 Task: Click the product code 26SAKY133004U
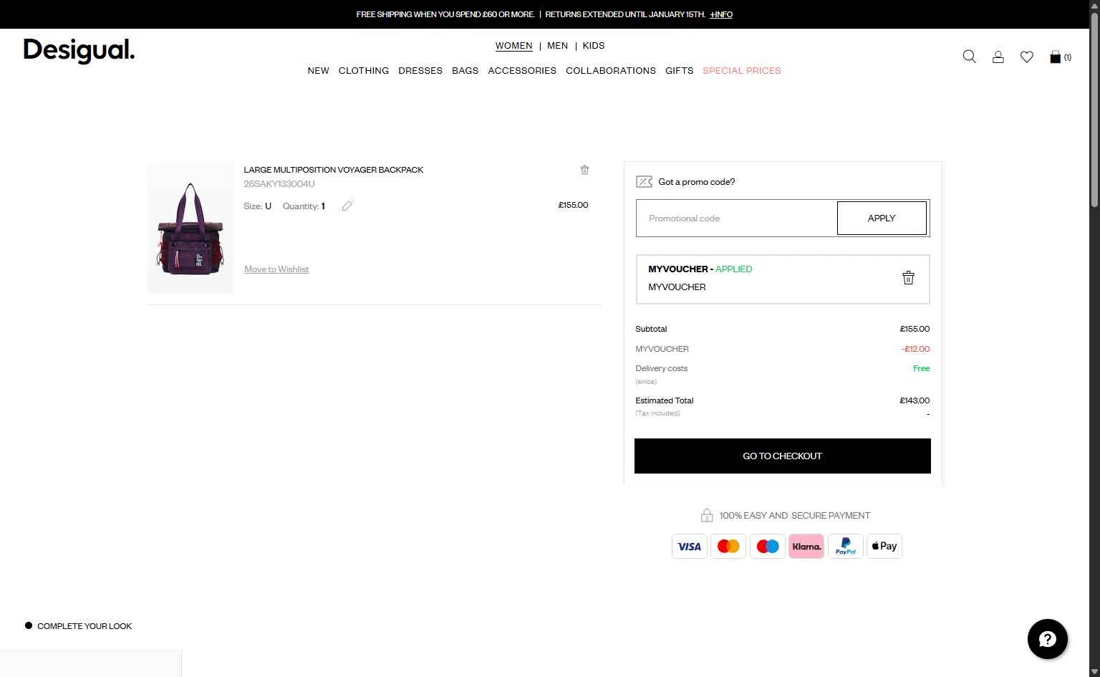click(x=279, y=184)
